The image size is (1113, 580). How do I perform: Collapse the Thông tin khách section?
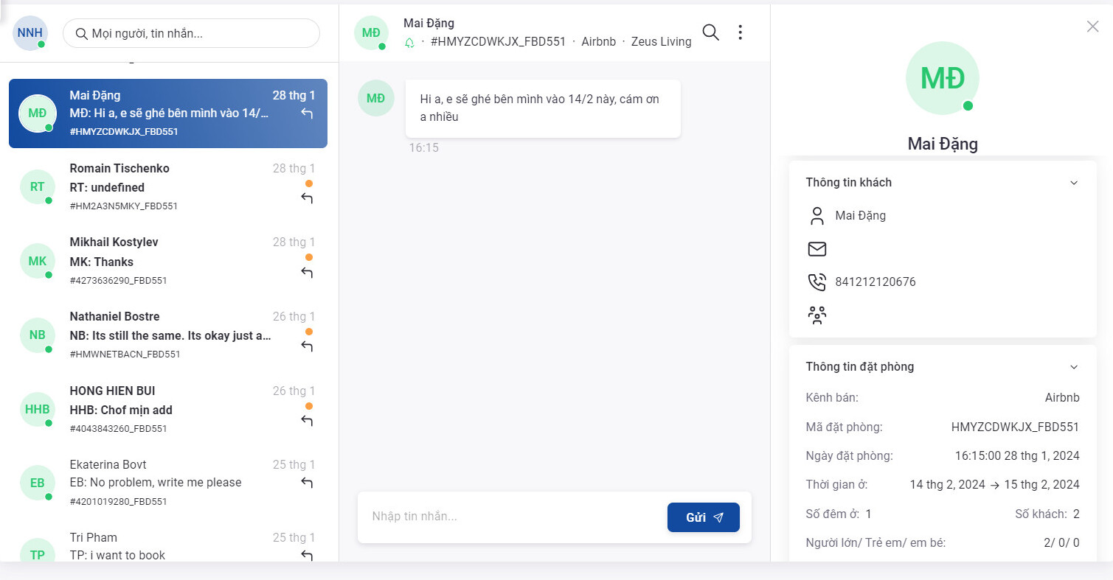click(1074, 183)
